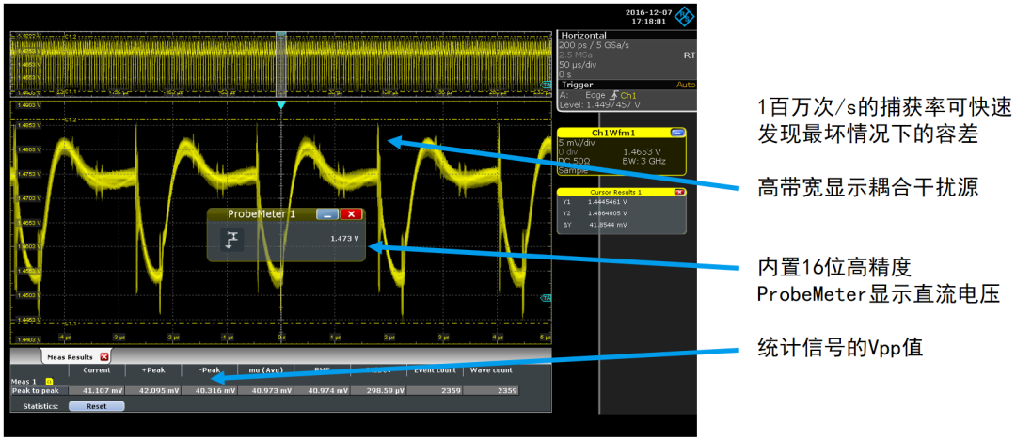Viewport: 1016px width, 440px height.
Task: Click the 200 ps / 5 GSa/s resolution text
Action: click(x=594, y=45)
